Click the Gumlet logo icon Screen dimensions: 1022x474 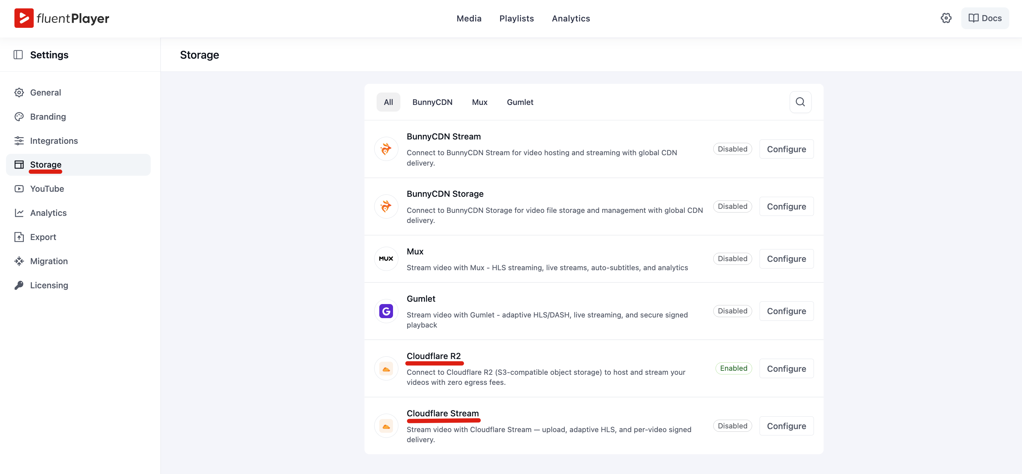coord(386,311)
